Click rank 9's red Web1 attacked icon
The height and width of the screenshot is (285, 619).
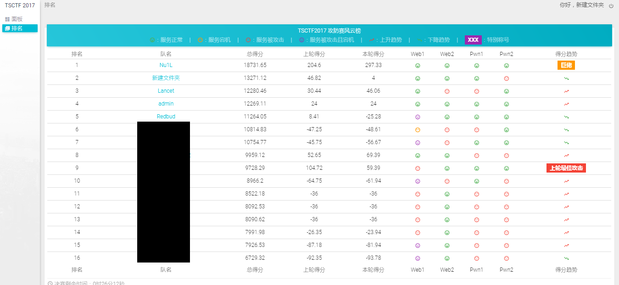pos(418,168)
